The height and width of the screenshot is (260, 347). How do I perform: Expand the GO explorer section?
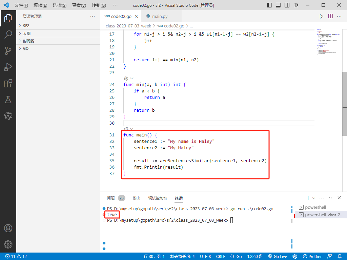58,48
